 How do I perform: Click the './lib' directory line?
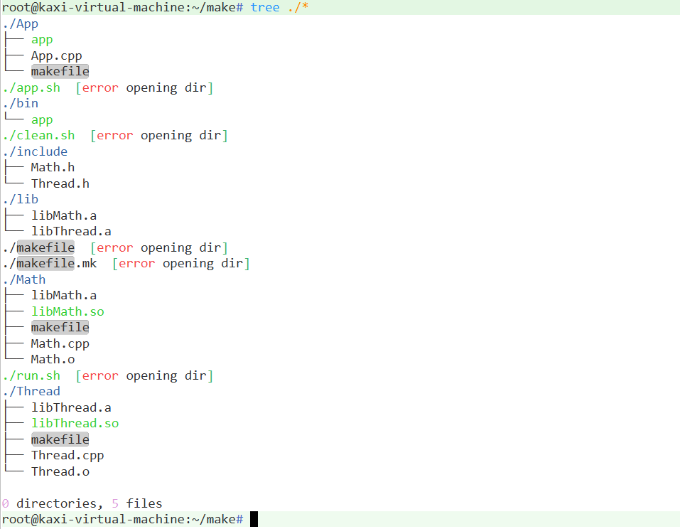click(x=21, y=200)
